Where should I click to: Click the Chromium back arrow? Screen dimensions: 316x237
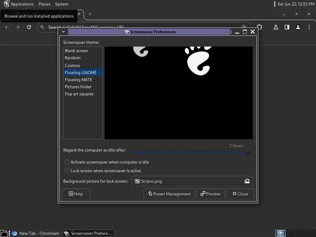pyautogui.click(x=7, y=27)
